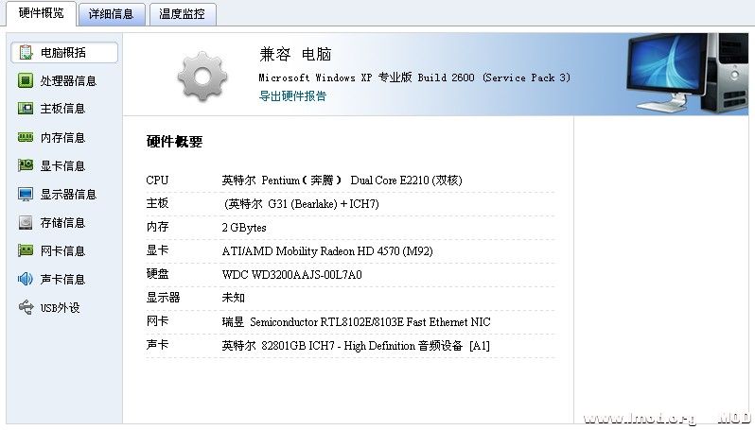Click the 网卡 row label

pyautogui.click(x=157, y=320)
